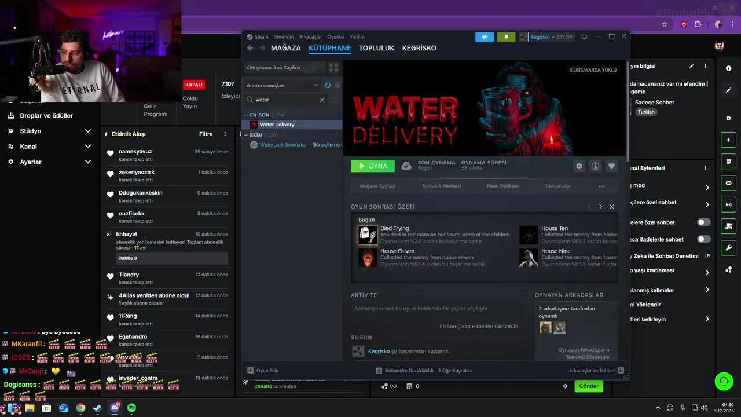
Task: Edit stream info pencil icon
Action: click(691, 66)
